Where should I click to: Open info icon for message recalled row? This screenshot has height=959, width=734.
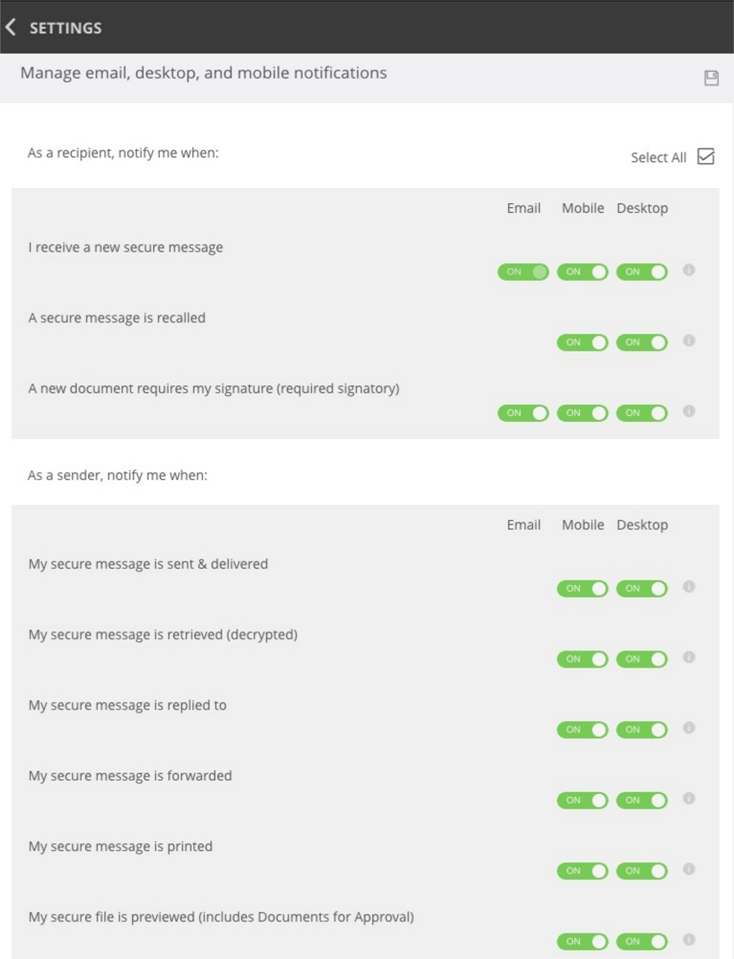pyautogui.click(x=688, y=340)
